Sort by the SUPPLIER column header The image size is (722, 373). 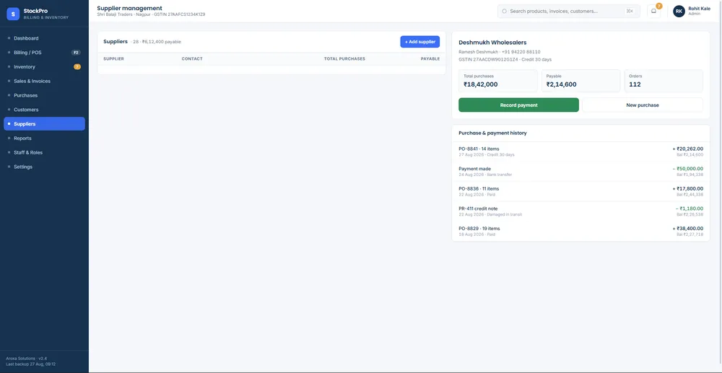click(114, 59)
